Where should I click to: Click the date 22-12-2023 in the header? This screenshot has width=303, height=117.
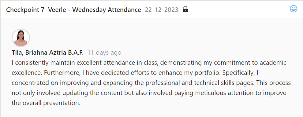pos(161,10)
